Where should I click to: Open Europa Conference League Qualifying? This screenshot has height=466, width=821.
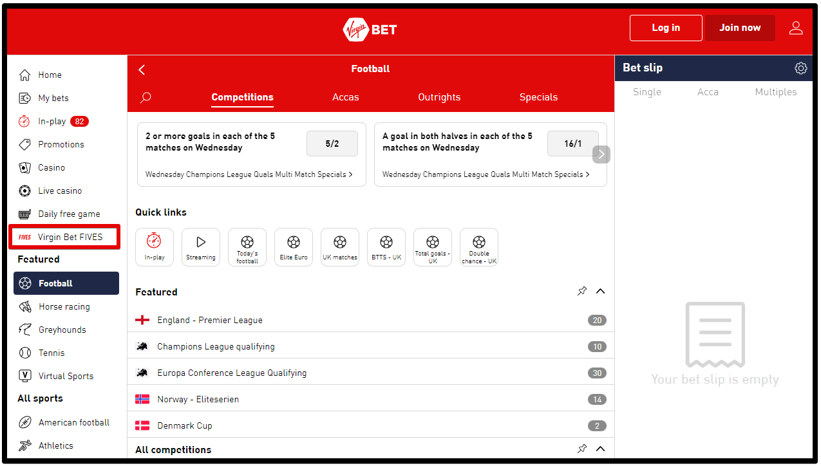click(x=371, y=373)
